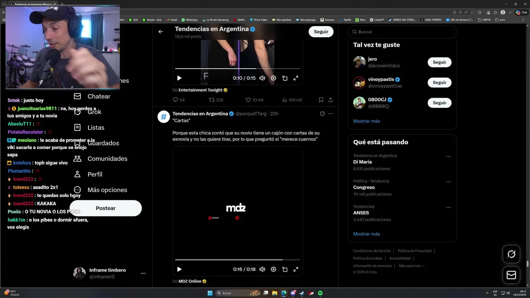The width and height of the screenshot is (530, 298).
Task: Open more options menu on the "Cartas" post
Action: (x=330, y=113)
